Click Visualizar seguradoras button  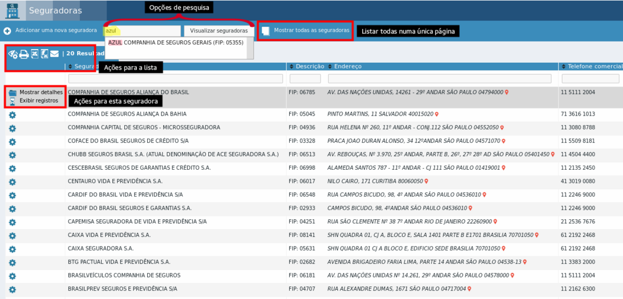click(219, 31)
